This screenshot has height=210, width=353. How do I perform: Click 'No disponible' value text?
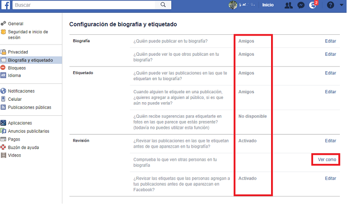pos(253,116)
